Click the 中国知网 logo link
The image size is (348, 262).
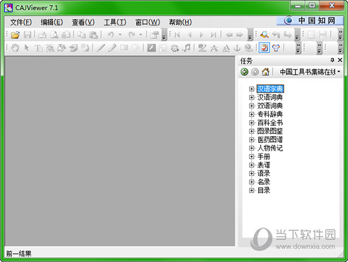click(310, 20)
